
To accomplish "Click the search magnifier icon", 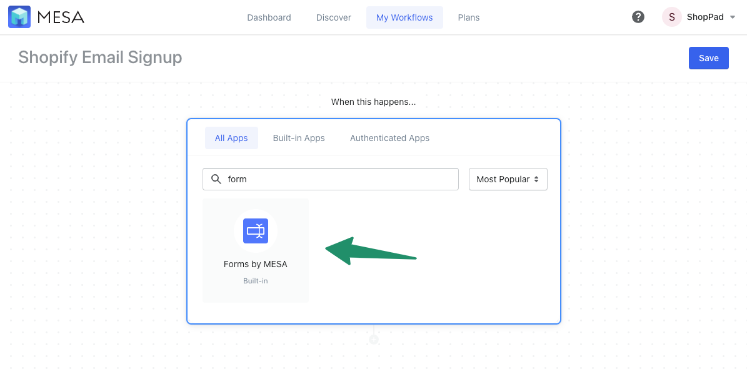I will (216, 179).
